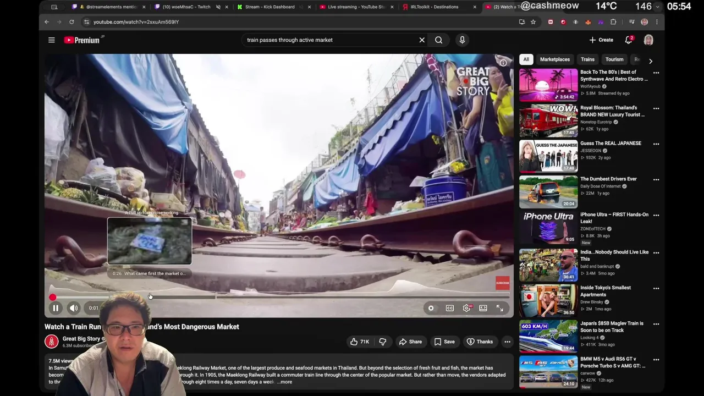
Task: Save video to playlist
Action: [x=444, y=342]
